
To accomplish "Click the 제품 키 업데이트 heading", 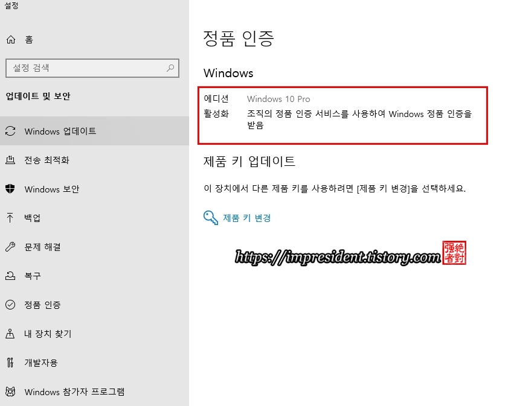I will [x=249, y=162].
